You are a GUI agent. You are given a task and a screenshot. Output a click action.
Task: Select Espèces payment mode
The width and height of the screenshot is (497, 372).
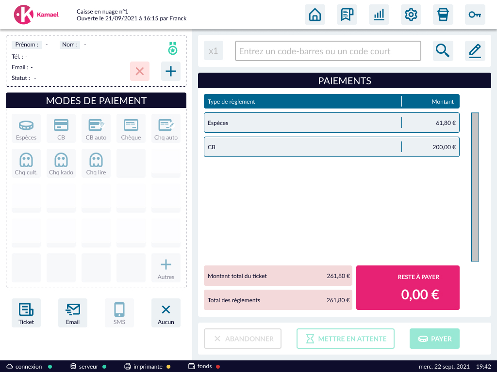(26, 129)
